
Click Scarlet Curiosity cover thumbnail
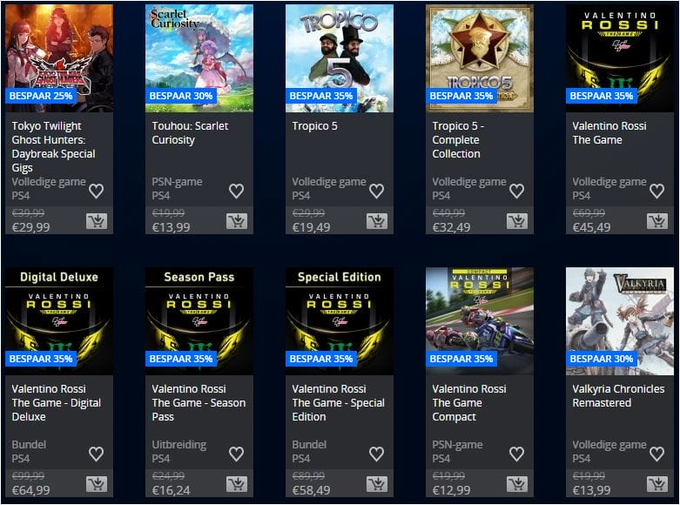point(199,58)
